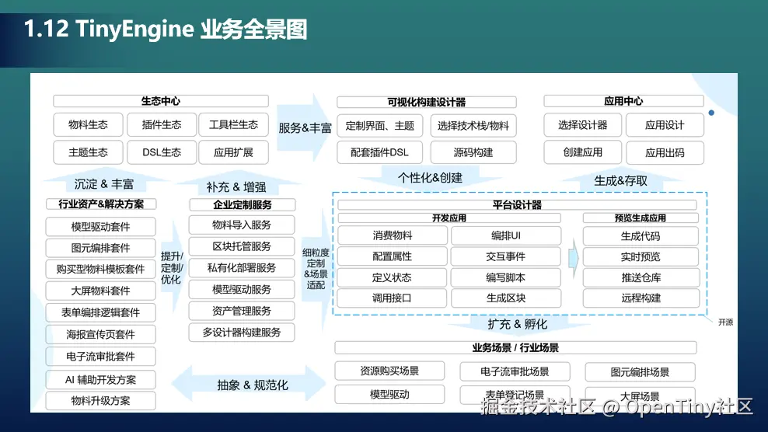This screenshot has width=768, height=432.
Task: Select the 交互事件 box
Action: 506,256
